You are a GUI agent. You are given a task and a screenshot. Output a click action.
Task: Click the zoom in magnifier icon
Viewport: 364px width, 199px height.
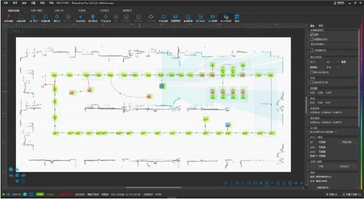[278, 183]
